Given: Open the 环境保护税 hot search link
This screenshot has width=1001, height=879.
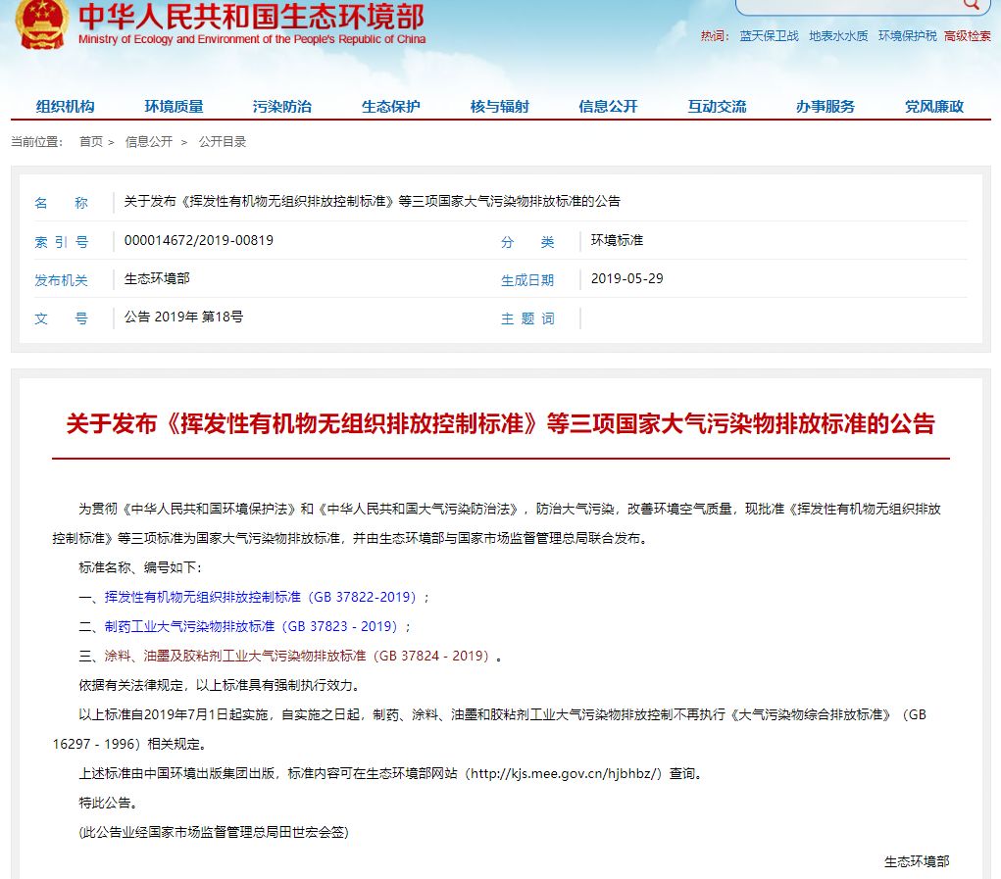Looking at the screenshot, I should coord(907,36).
